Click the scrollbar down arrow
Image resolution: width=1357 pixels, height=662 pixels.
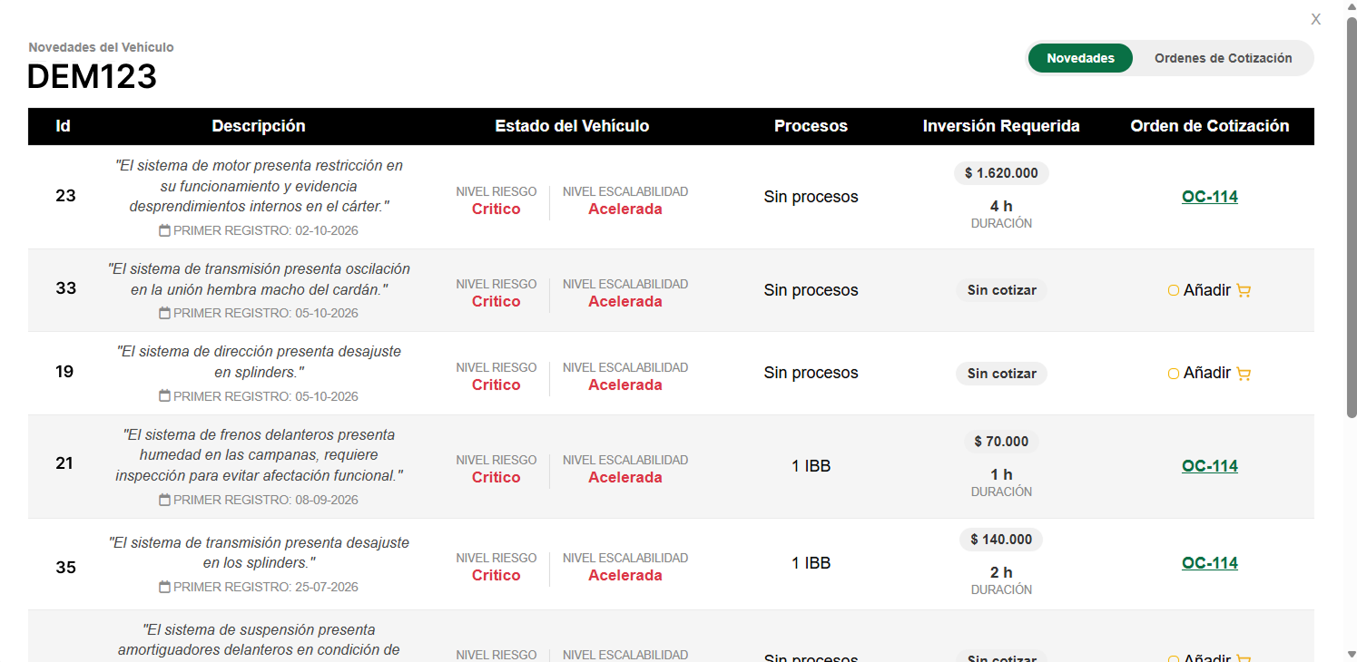point(1352,654)
